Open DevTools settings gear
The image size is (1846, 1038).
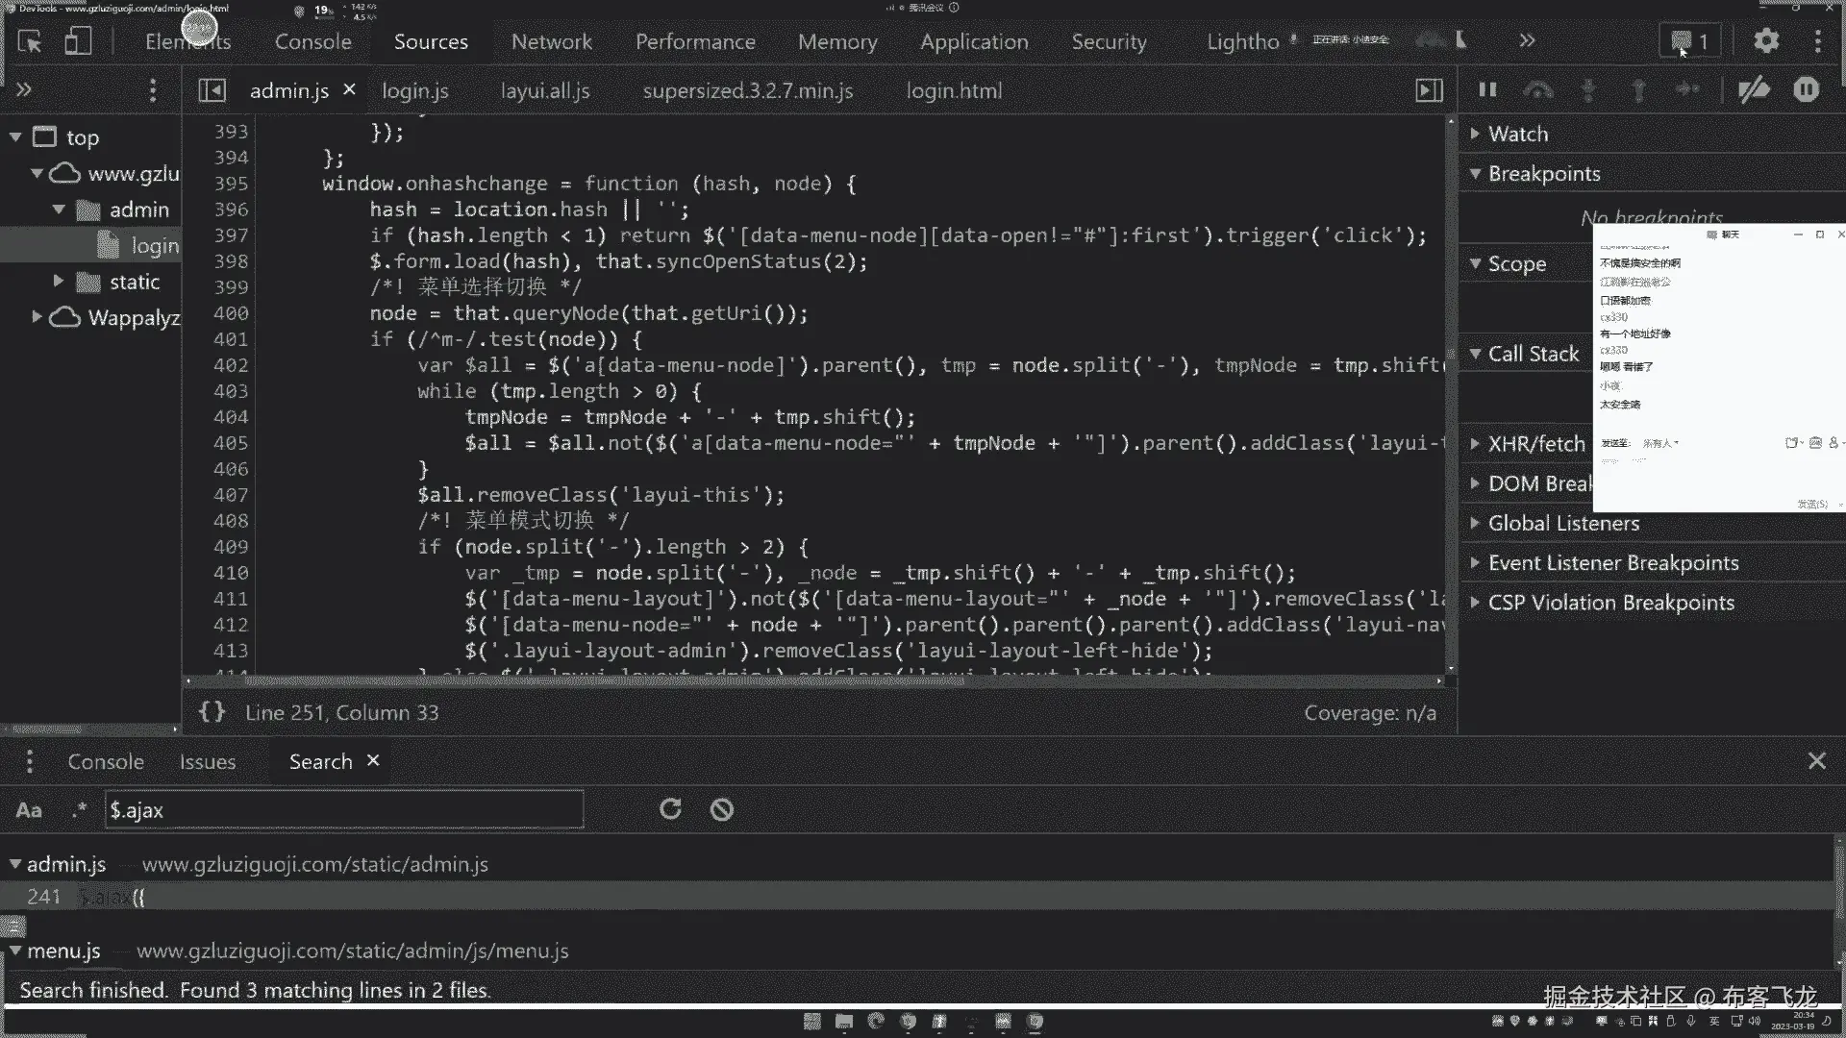point(1766,41)
